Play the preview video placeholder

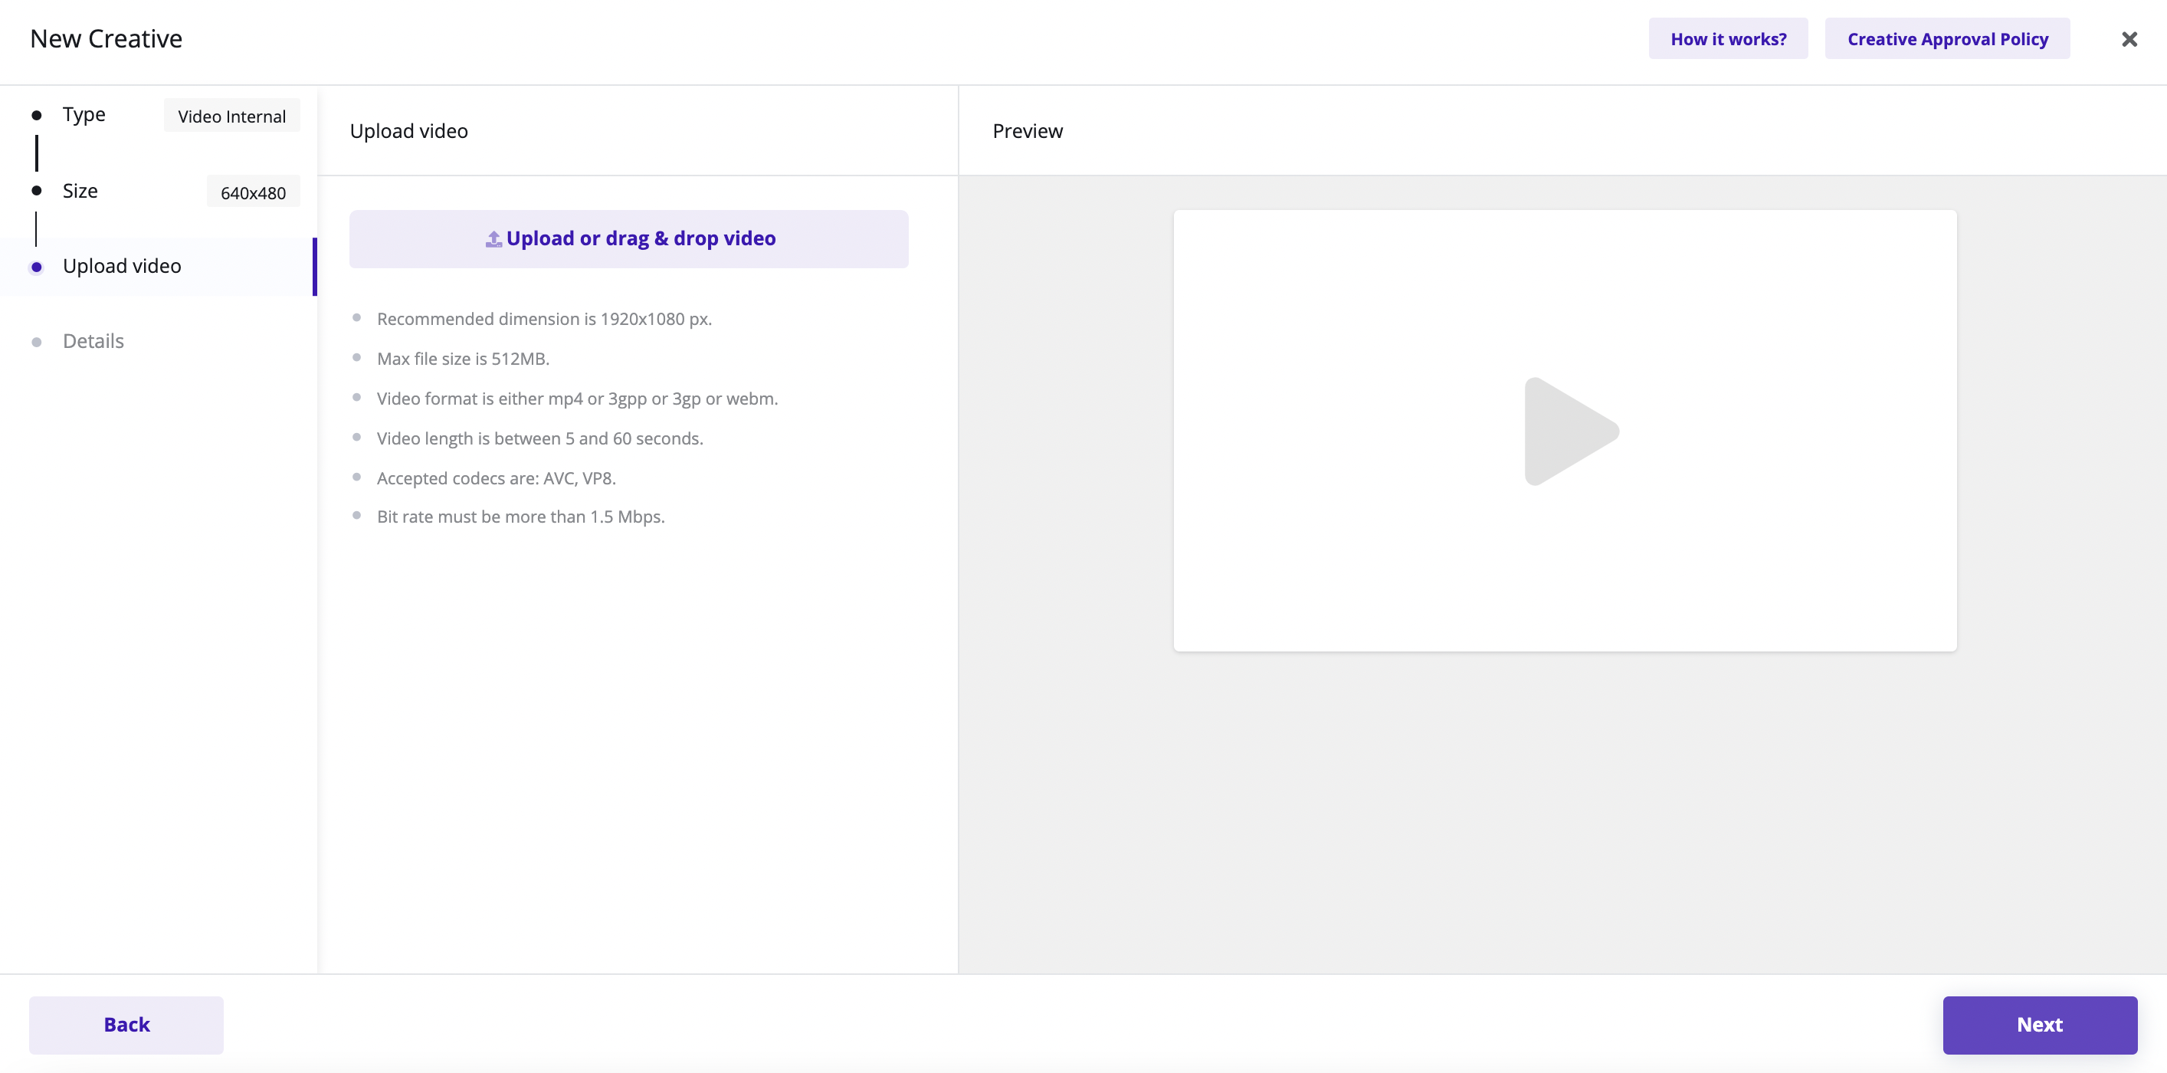click(1571, 431)
